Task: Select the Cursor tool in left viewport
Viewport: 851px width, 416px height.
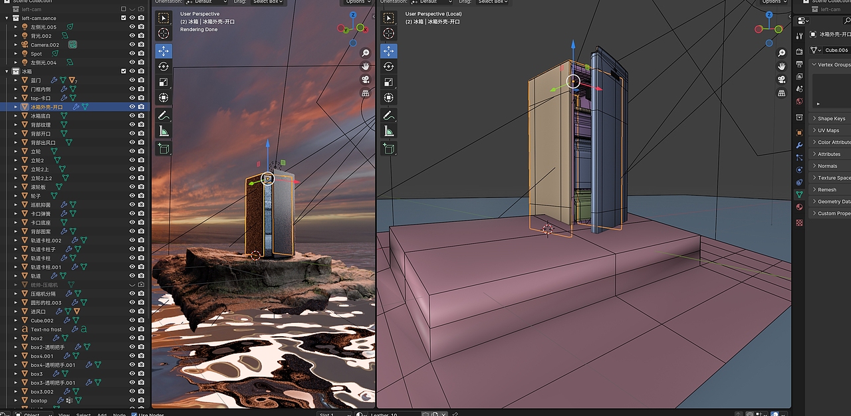Action: 164,33
